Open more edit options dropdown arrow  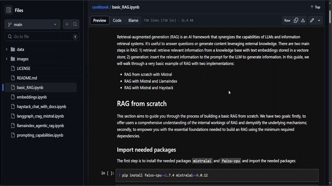point(319,21)
